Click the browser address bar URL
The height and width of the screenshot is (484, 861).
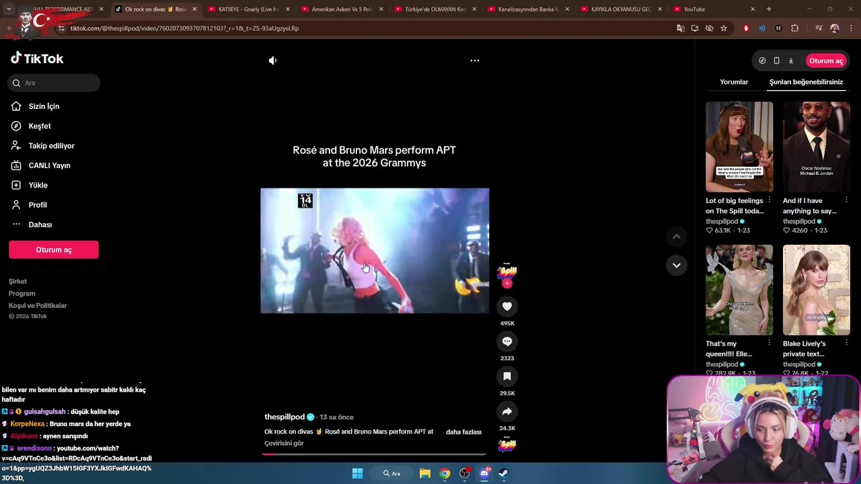(x=184, y=28)
